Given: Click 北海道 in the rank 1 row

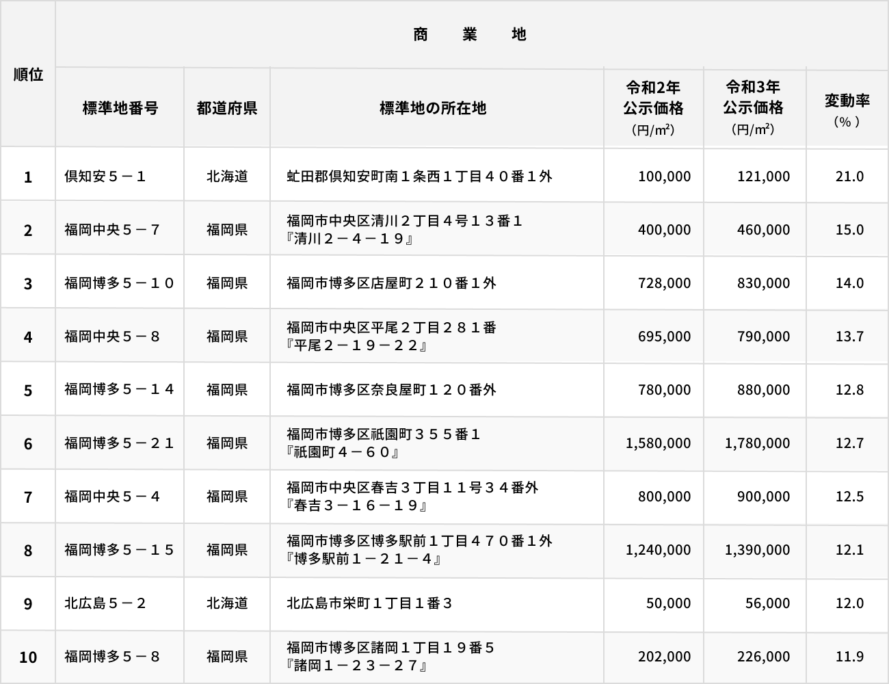Looking at the screenshot, I should [x=227, y=176].
